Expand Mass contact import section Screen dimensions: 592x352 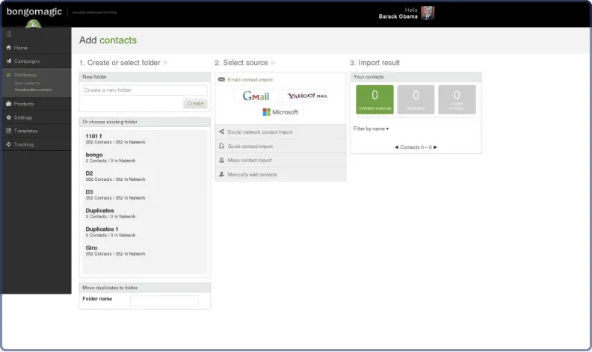(280, 160)
